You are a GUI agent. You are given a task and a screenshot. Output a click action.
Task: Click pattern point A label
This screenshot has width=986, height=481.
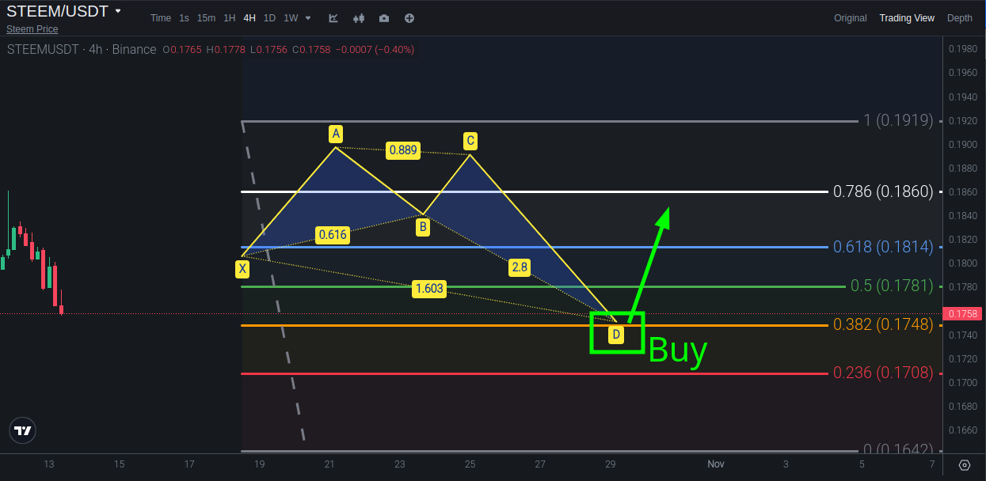336,133
